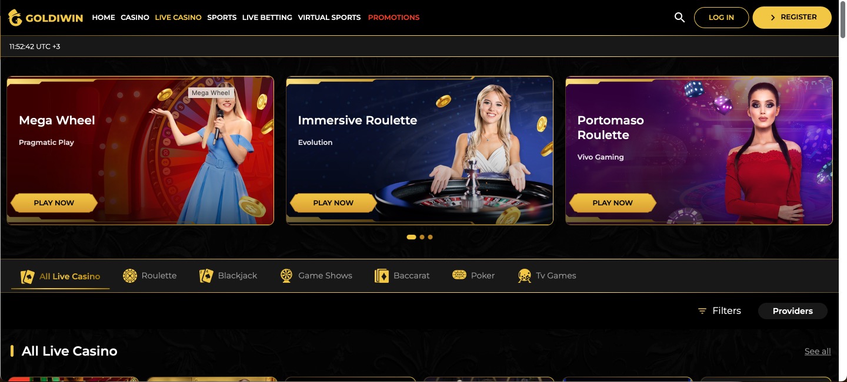Select the Blackjack cards category icon
Screen dimensions: 847x382
point(206,276)
